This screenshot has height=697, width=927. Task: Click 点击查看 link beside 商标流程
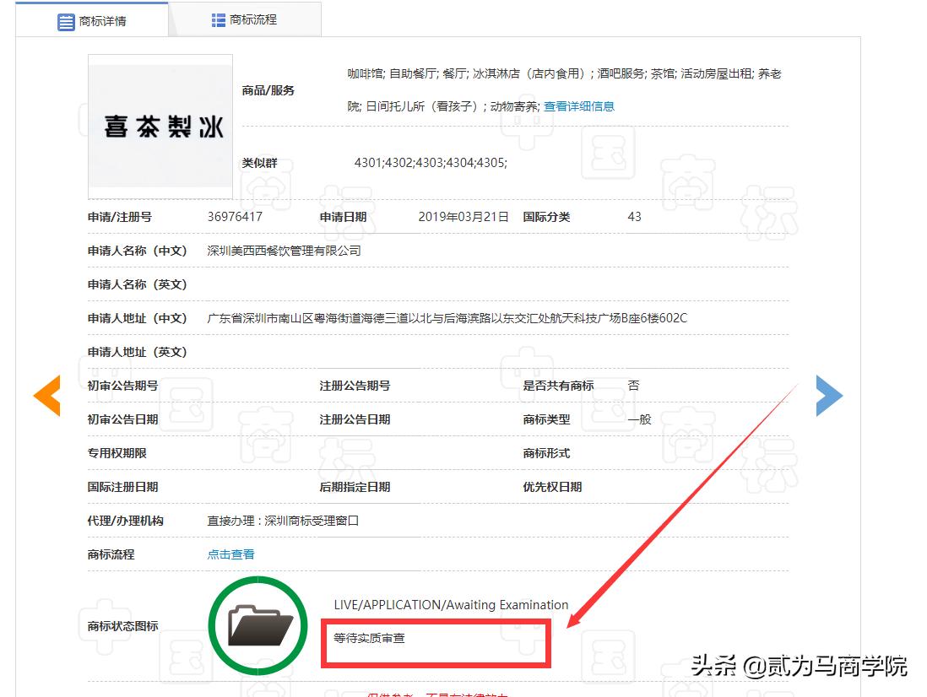230,554
